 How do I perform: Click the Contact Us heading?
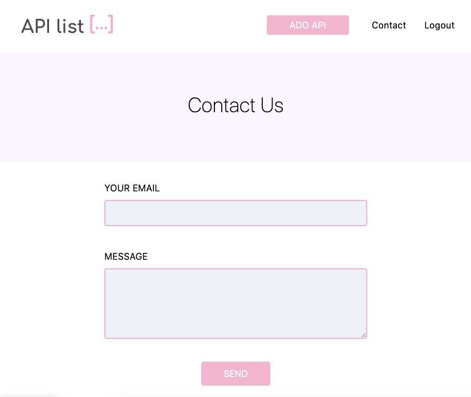point(235,105)
